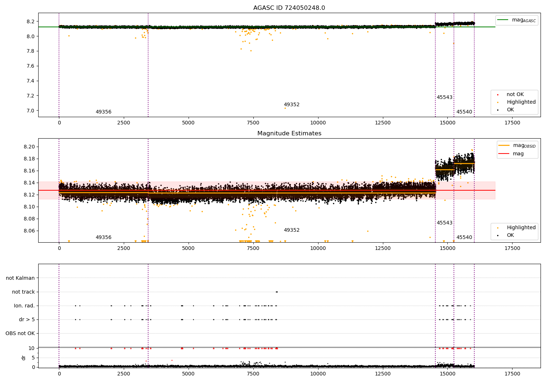Click the 49352 annotation in the top plot

click(x=292, y=105)
